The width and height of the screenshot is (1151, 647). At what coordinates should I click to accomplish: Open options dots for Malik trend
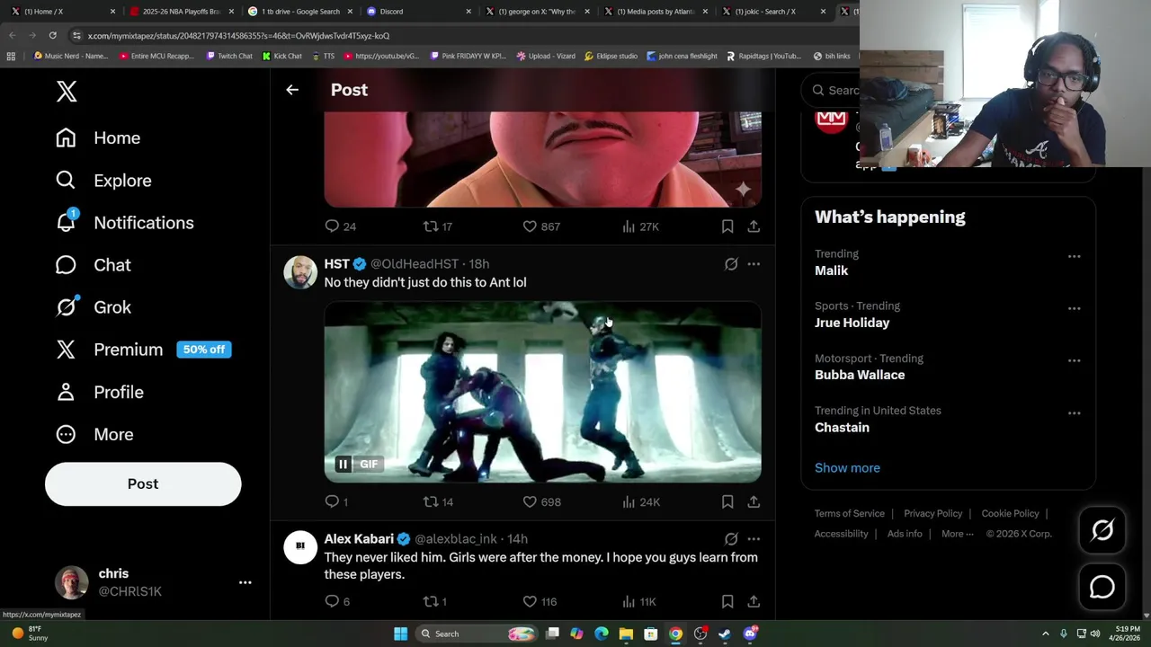coord(1074,256)
